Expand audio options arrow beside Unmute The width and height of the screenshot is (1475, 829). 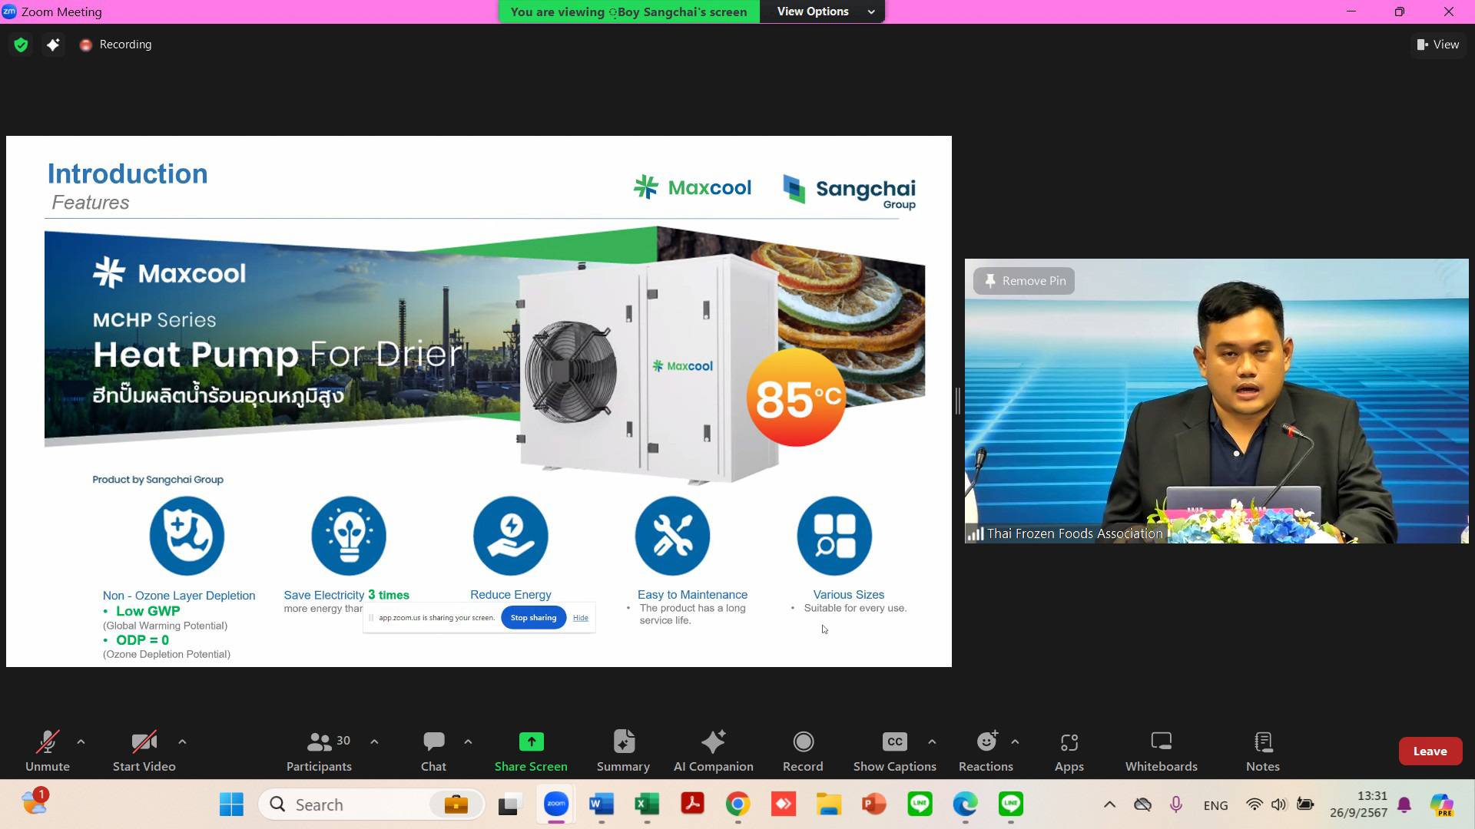click(81, 741)
